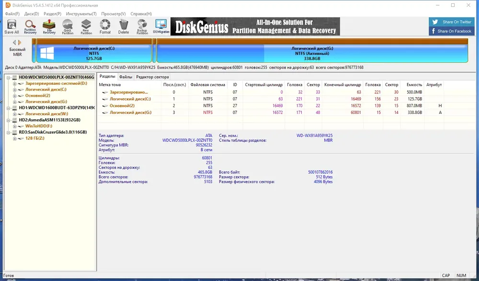This screenshot has height=281, width=479.
Task: Click the Save All toolbar icon
Action: 11,27
